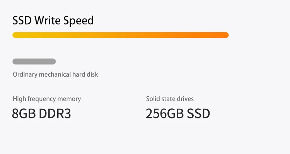Click the DDR3 text in memory spec
The height and width of the screenshot is (154, 290).
[55, 113]
